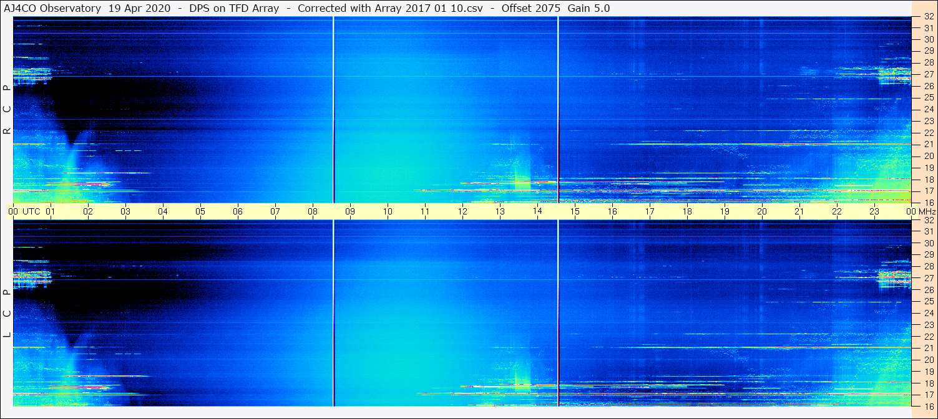The image size is (938, 419).
Task: Click hour label "06" on time axis
Action: 238,211
